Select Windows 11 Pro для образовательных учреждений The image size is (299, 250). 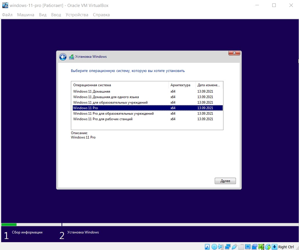point(148,113)
